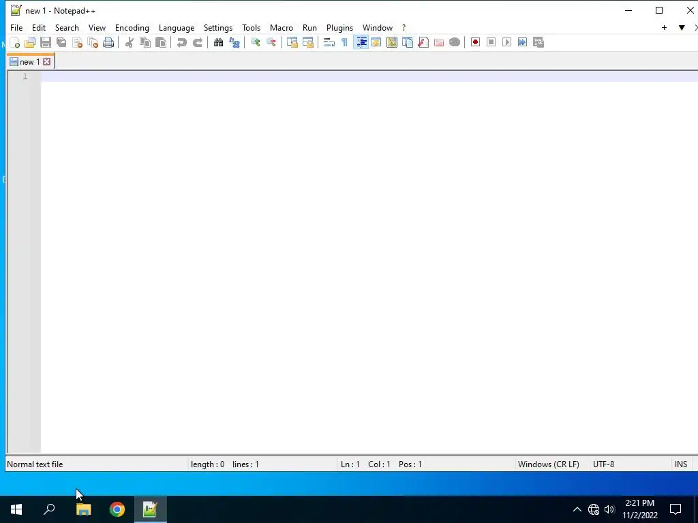This screenshot has height=523, width=698.
Task: Show document list panel icon
Action: 408,42
